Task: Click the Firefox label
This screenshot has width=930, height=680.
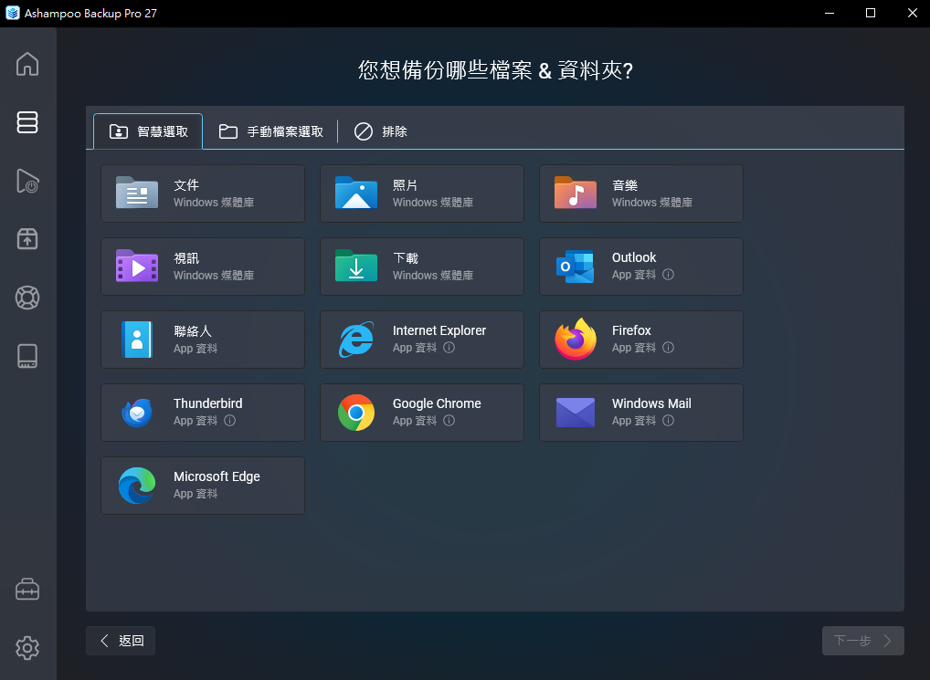Action: (x=631, y=330)
